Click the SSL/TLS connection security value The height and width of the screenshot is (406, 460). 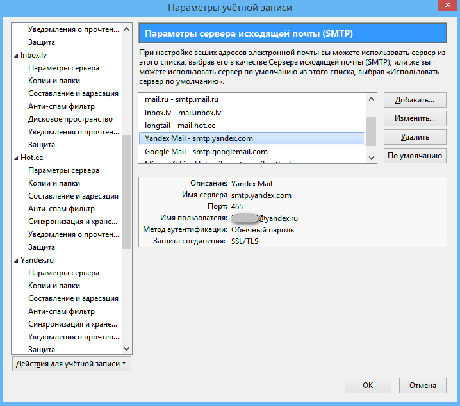[x=245, y=241]
